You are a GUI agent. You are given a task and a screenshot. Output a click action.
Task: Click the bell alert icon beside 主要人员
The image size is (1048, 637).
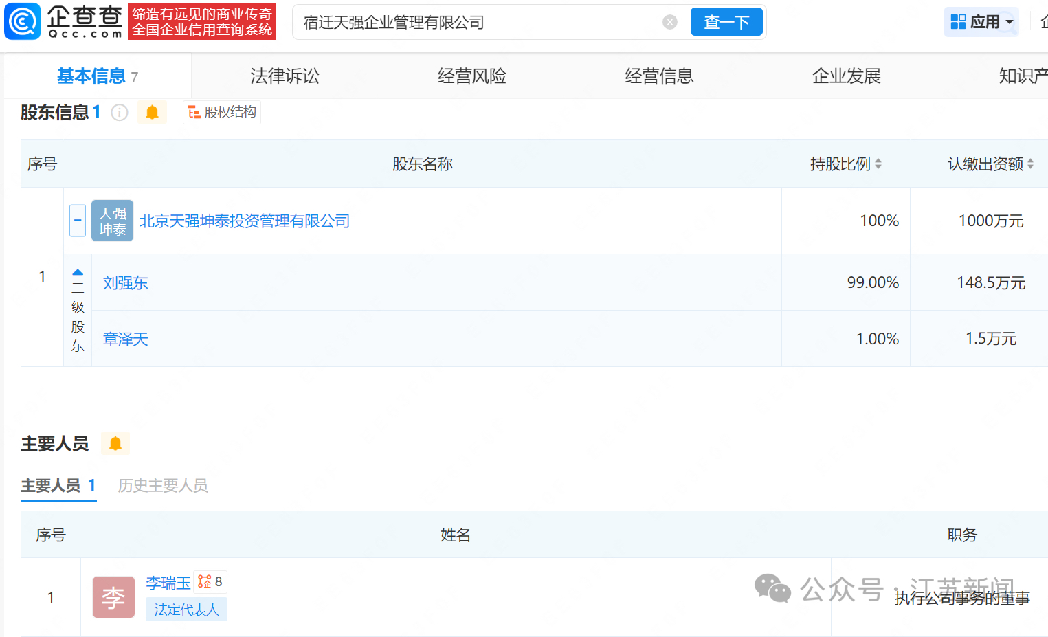click(115, 444)
